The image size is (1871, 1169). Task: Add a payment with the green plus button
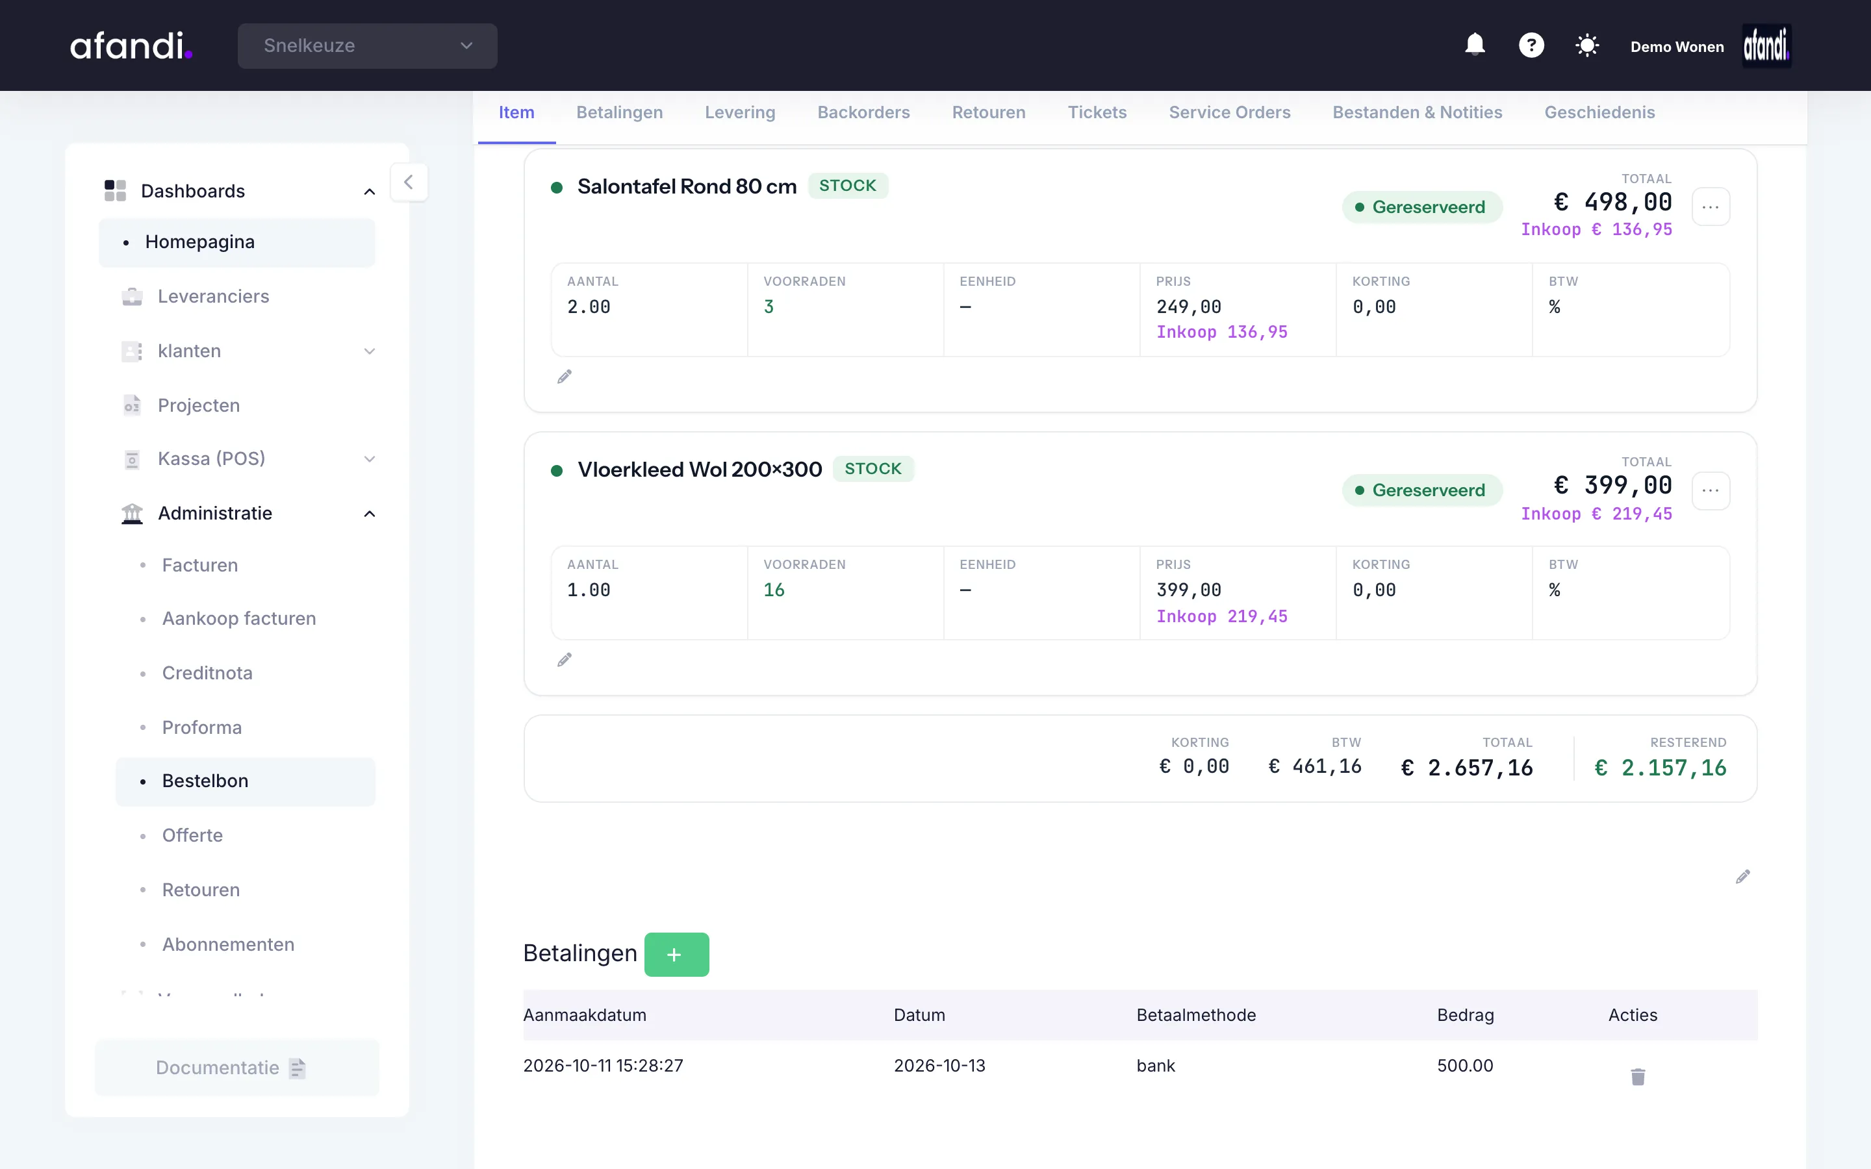[x=676, y=954]
